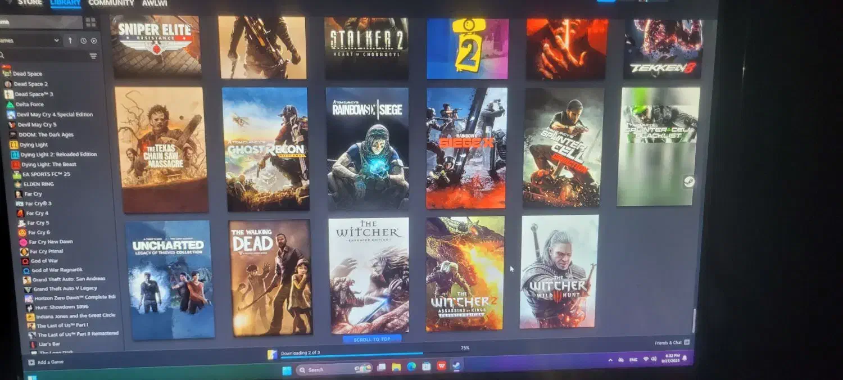843x380 pixels.
Task: Open the red WPS app on the taskbar
Action: point(442,365)
